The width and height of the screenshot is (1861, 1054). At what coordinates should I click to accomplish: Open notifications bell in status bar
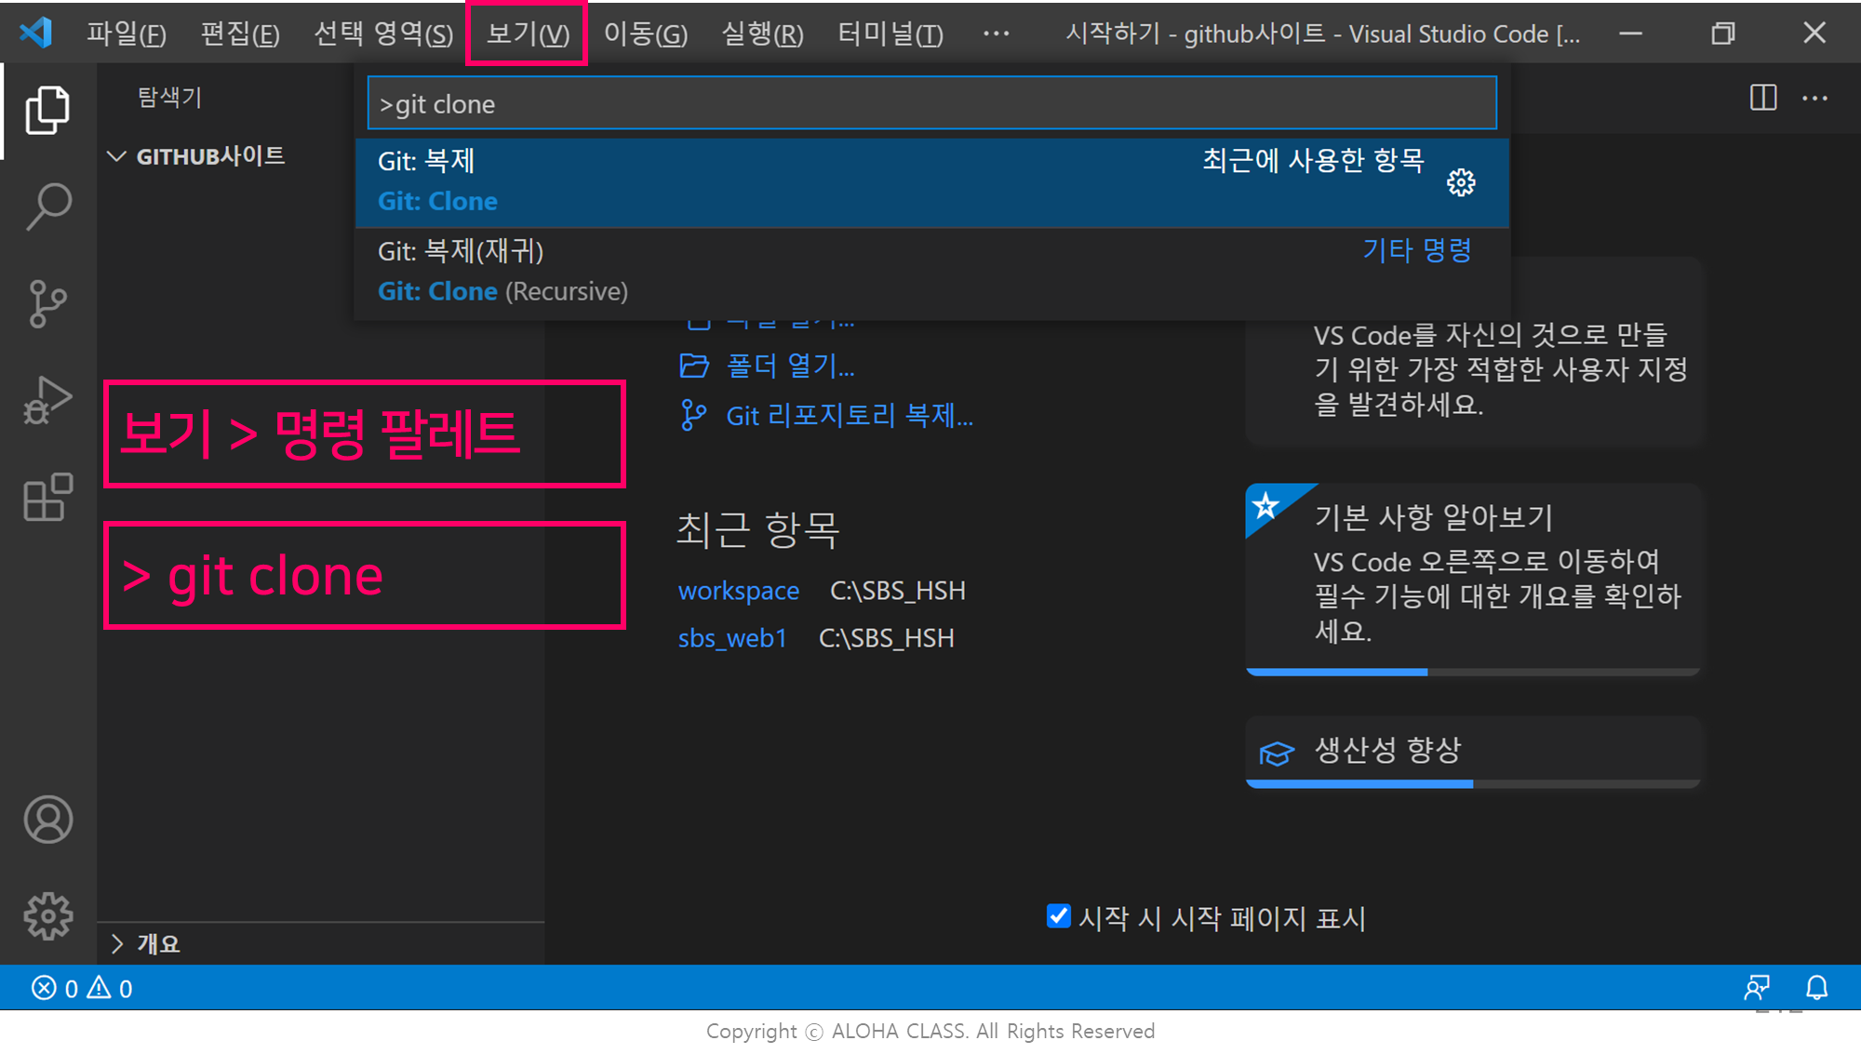coord(1817,987)
